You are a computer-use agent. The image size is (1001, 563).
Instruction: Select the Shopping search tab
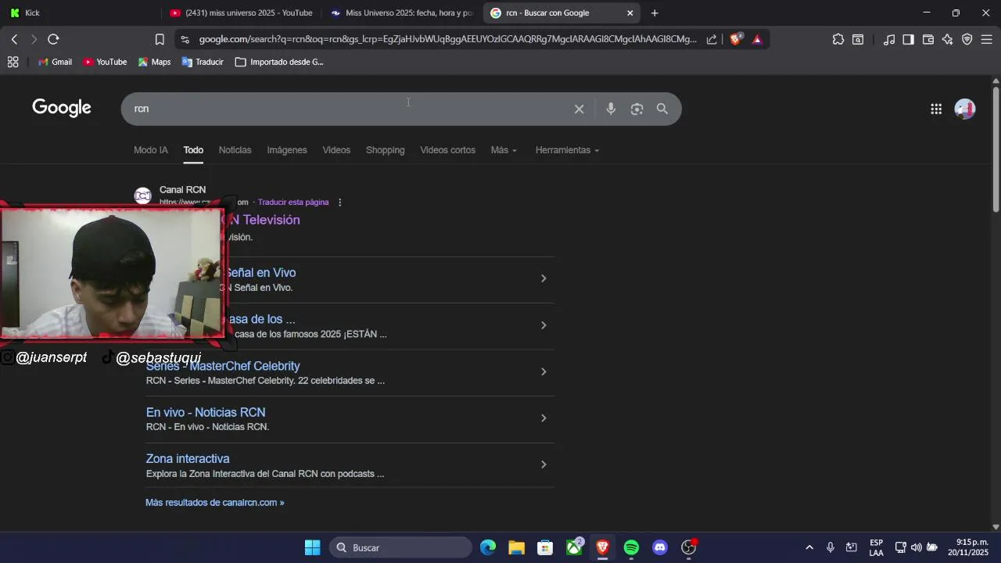coord(386,150)
